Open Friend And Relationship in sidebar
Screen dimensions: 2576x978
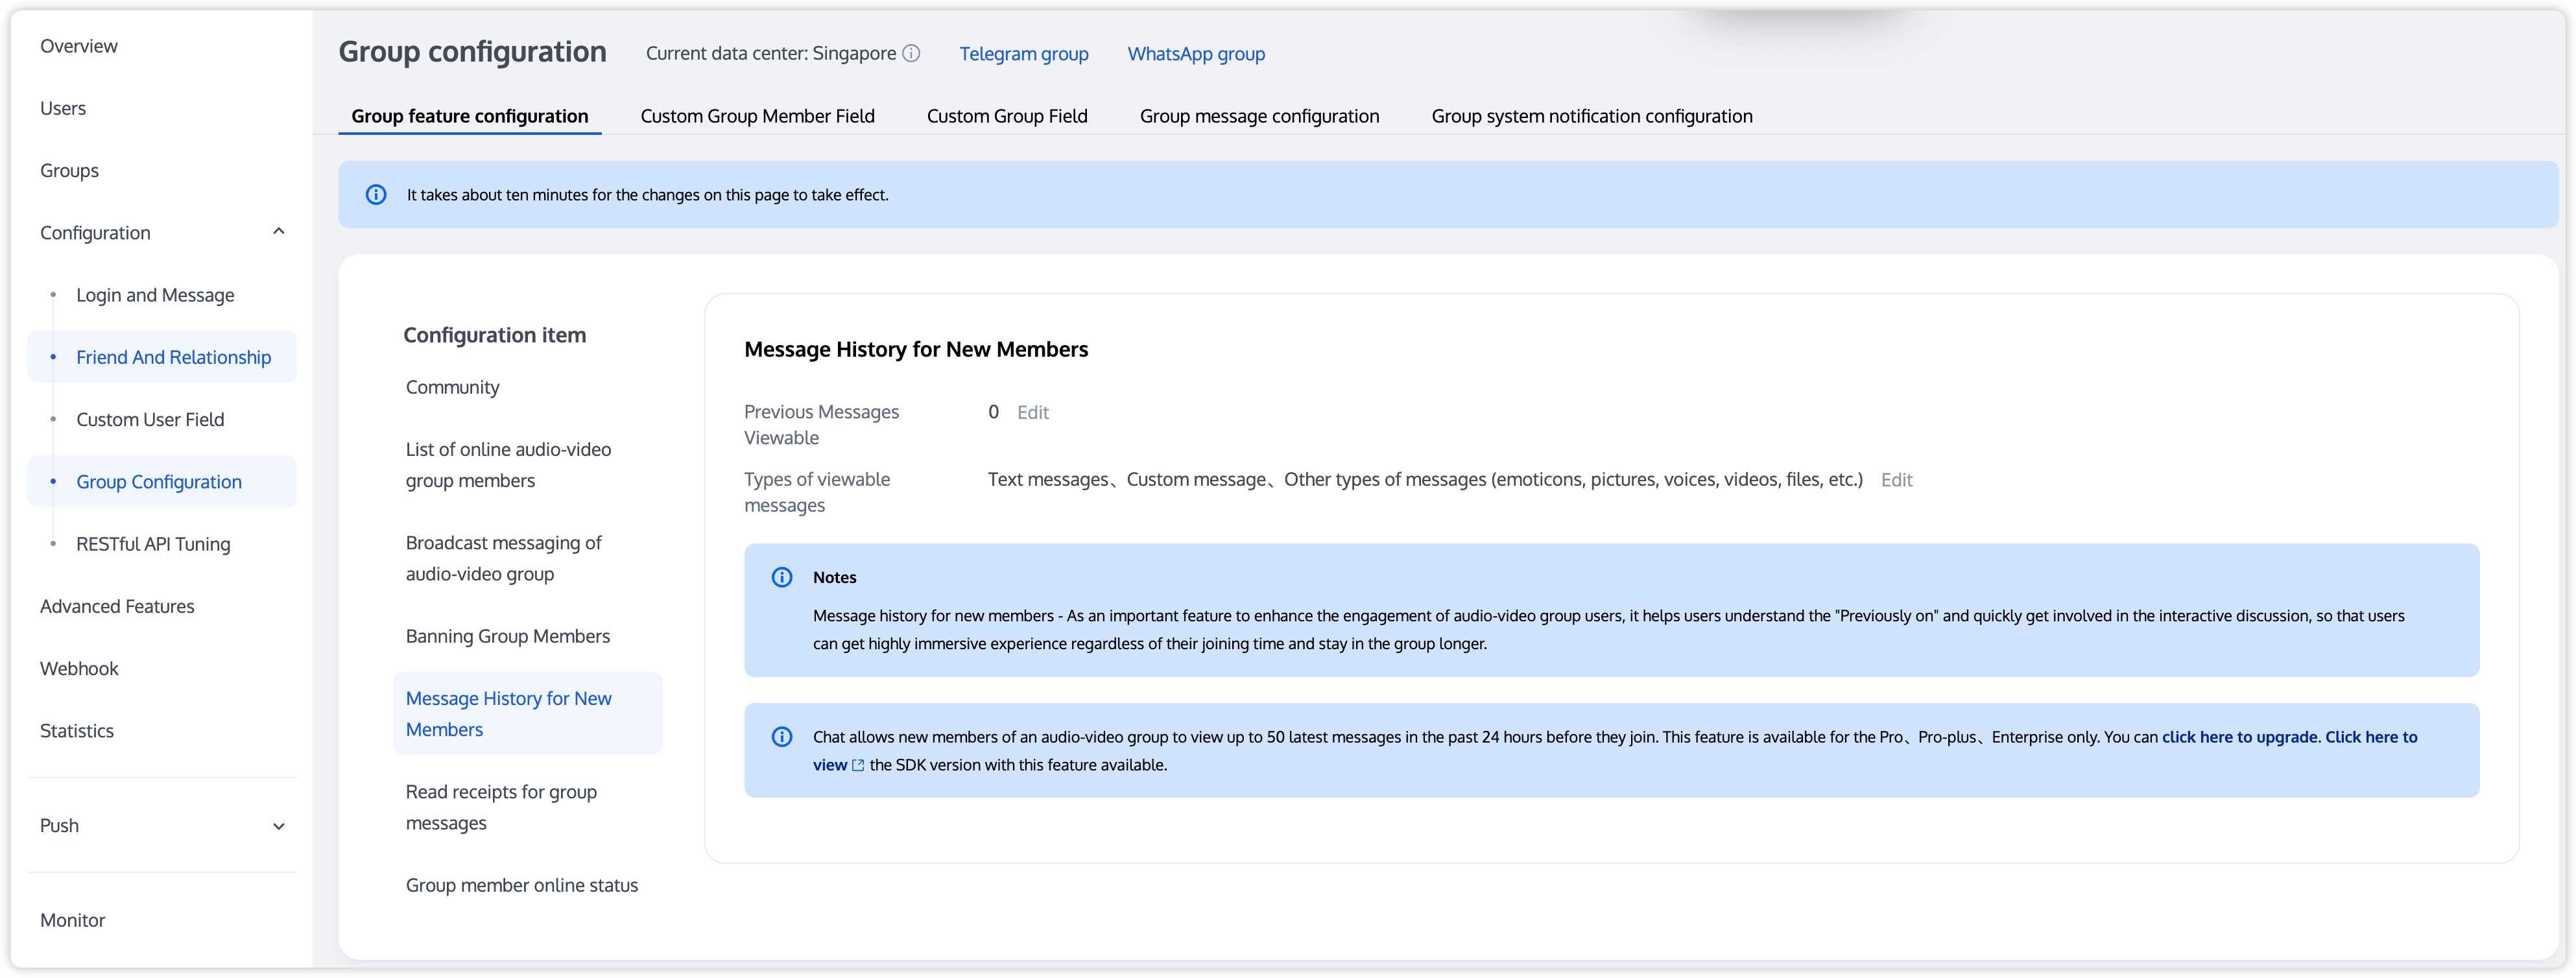pos(173,357)
